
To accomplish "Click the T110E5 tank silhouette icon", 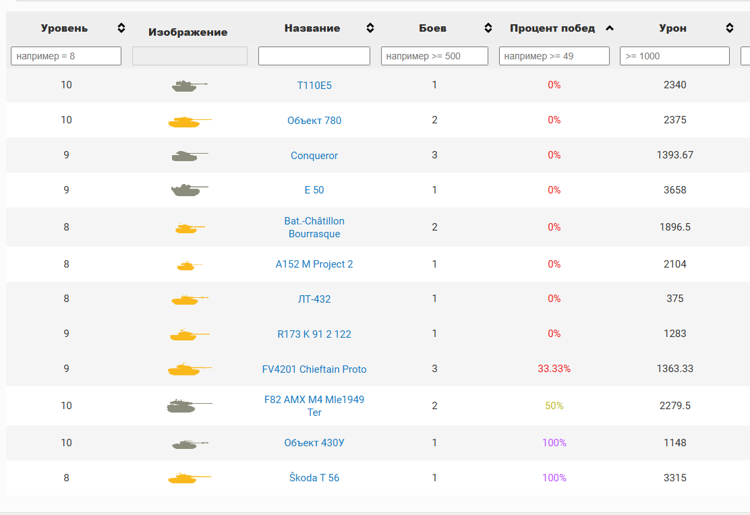I will tap(190, 86).
